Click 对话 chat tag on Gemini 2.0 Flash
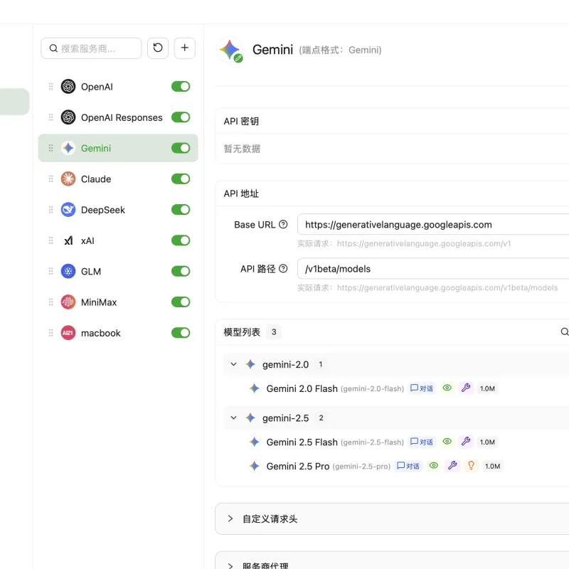The height and width of the screenshot is (569, 569). click(422, 388)
